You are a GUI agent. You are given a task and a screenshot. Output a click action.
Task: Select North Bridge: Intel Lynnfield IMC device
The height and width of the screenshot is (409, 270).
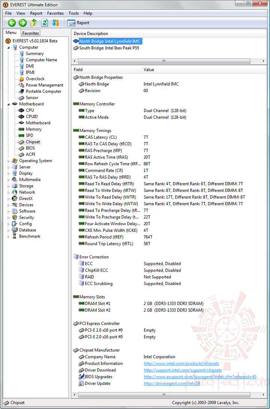(109, 41)
